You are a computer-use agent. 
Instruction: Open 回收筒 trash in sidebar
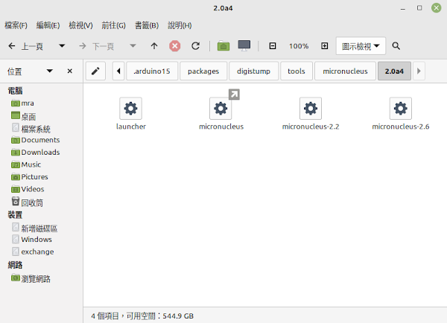tap(28, 202)
